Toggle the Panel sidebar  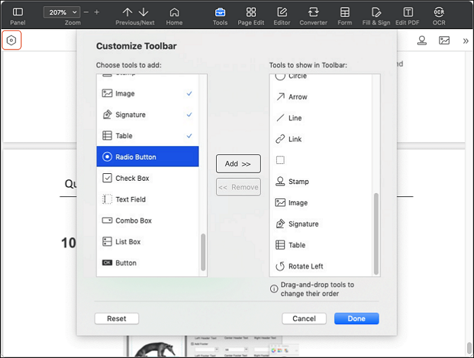[18, 15]
